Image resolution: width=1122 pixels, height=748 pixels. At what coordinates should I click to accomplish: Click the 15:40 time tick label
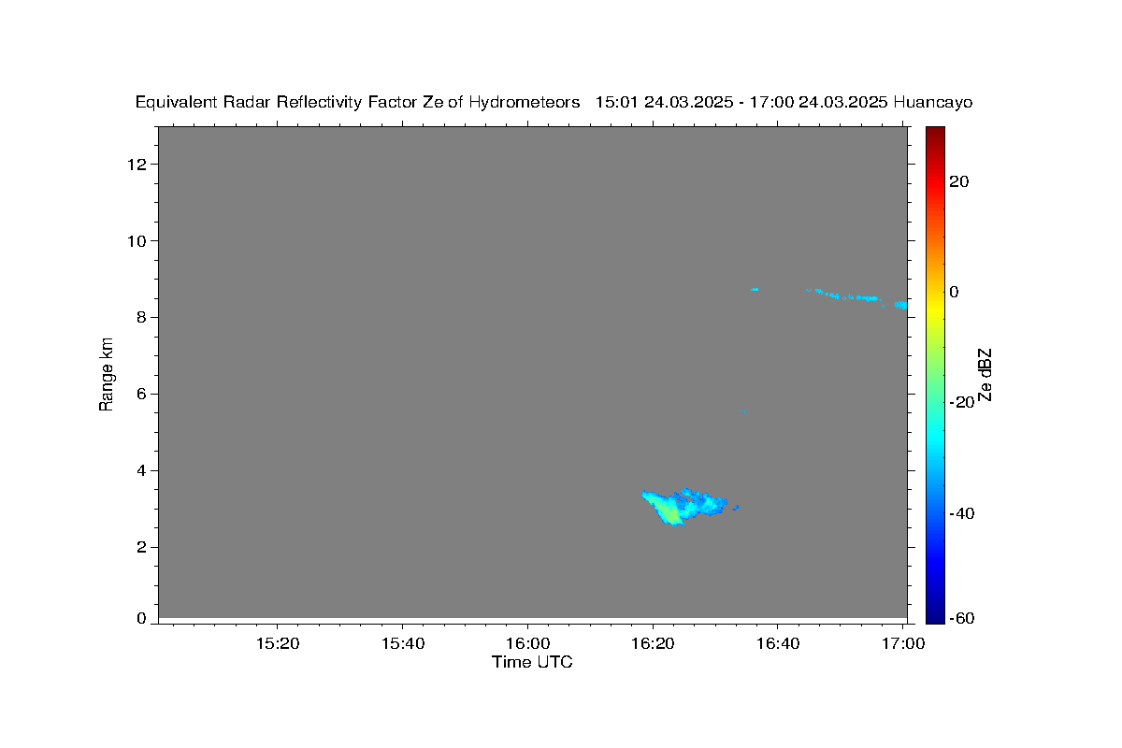click(x=402, y=643)
